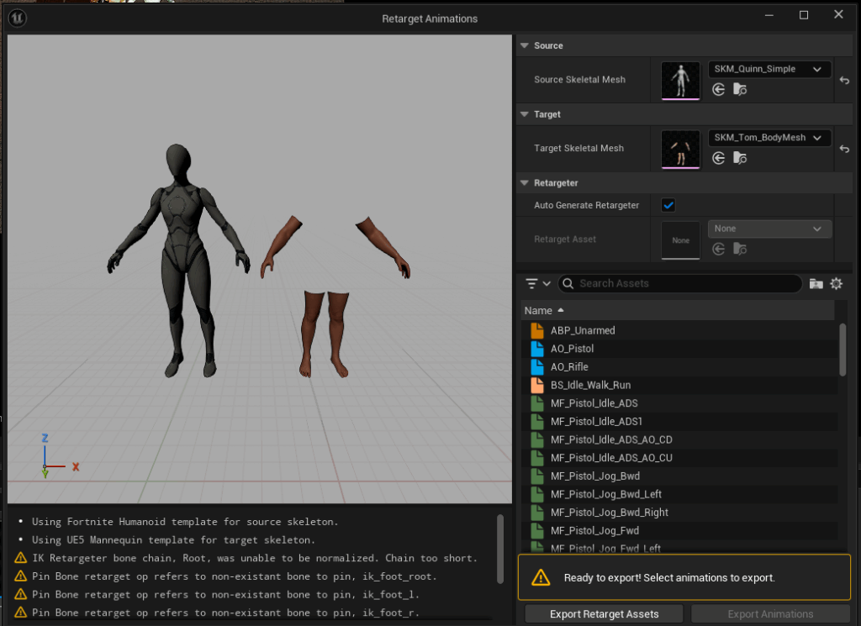Open SKM_Quinn_Simple source mesh dropdown
This screenshot has width=861, height=626.
(769, 69)
